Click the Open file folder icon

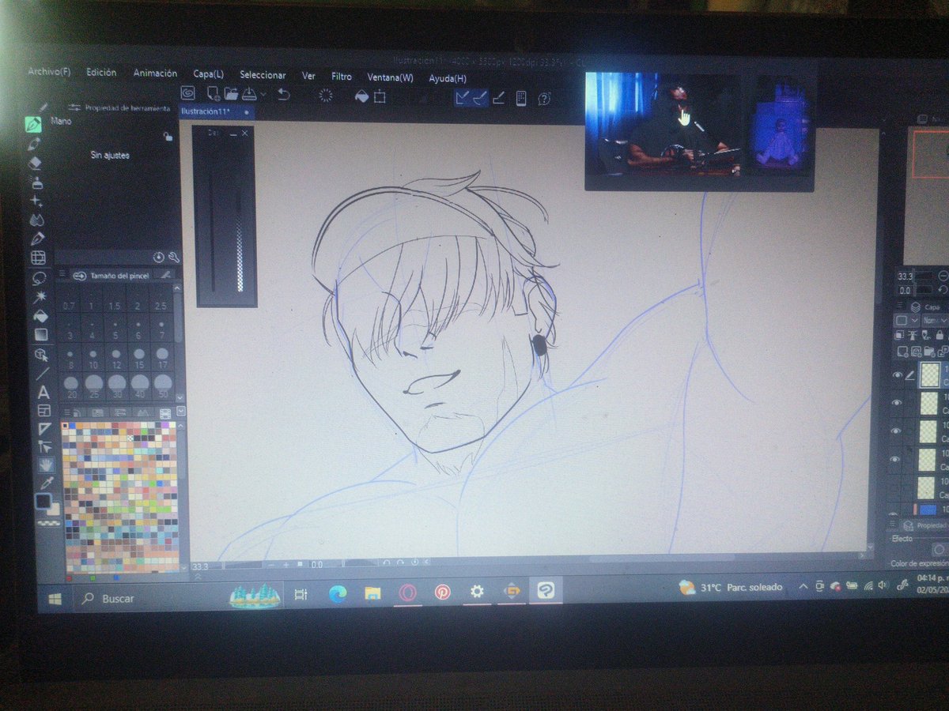point(231,94)
